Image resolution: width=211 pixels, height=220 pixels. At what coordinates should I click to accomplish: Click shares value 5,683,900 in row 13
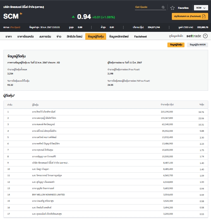click(168, 188)
